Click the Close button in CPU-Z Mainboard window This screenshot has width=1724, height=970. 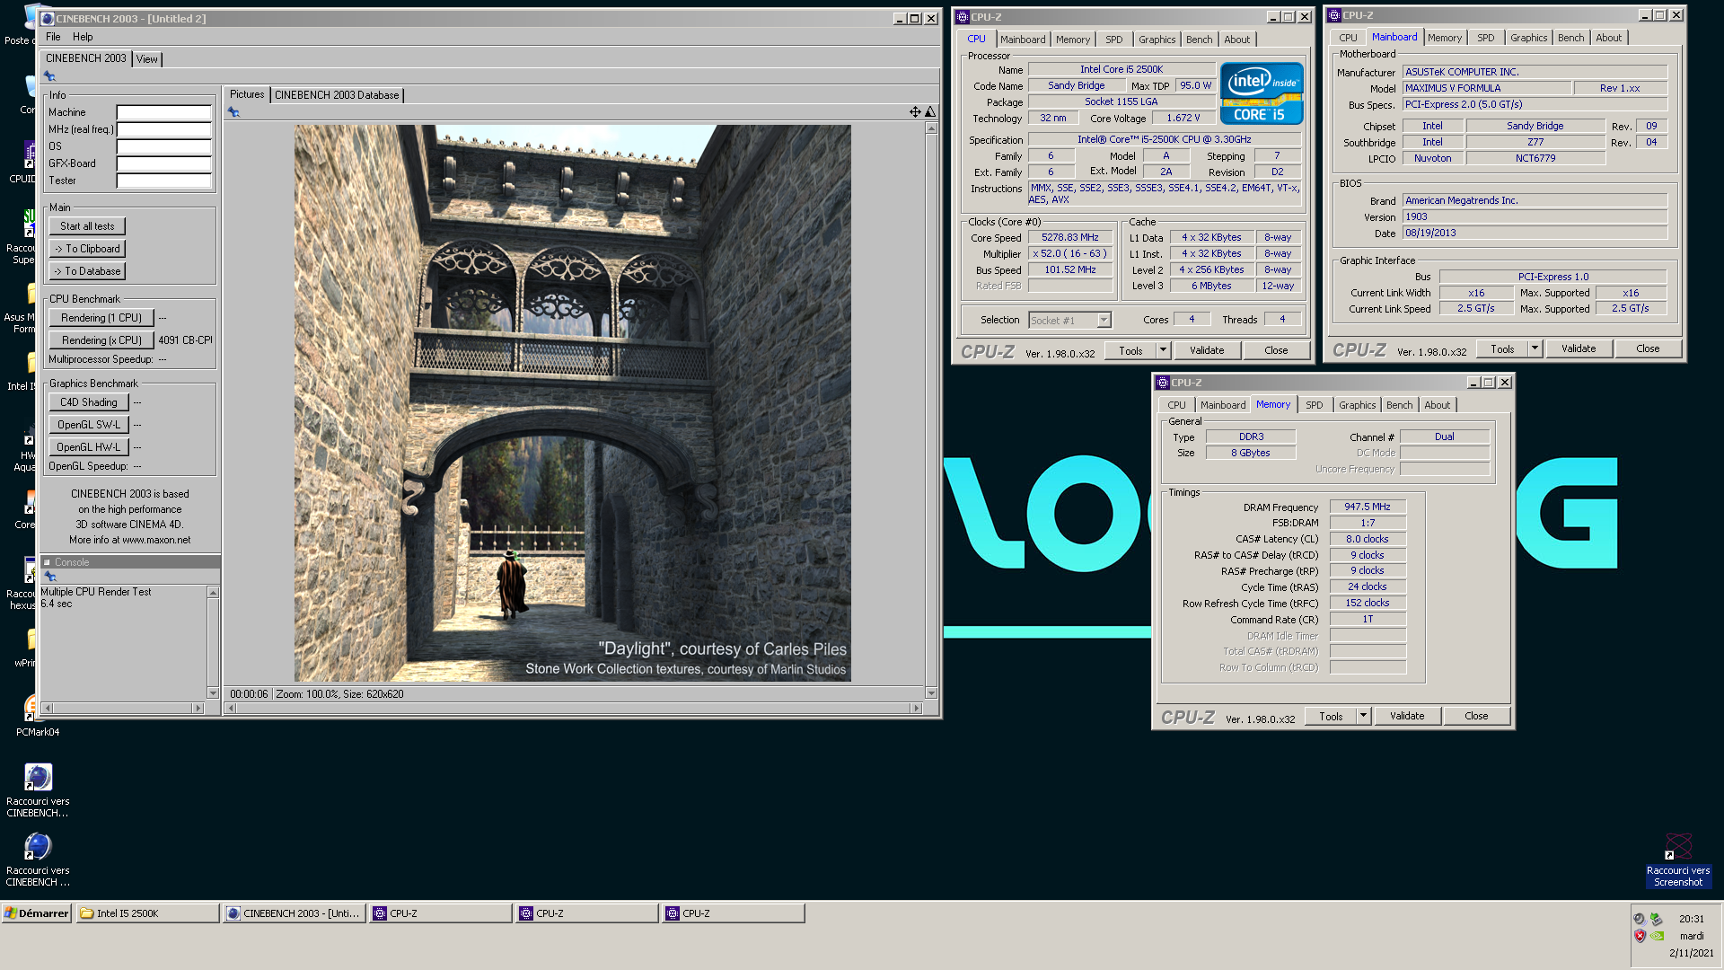1647,348
